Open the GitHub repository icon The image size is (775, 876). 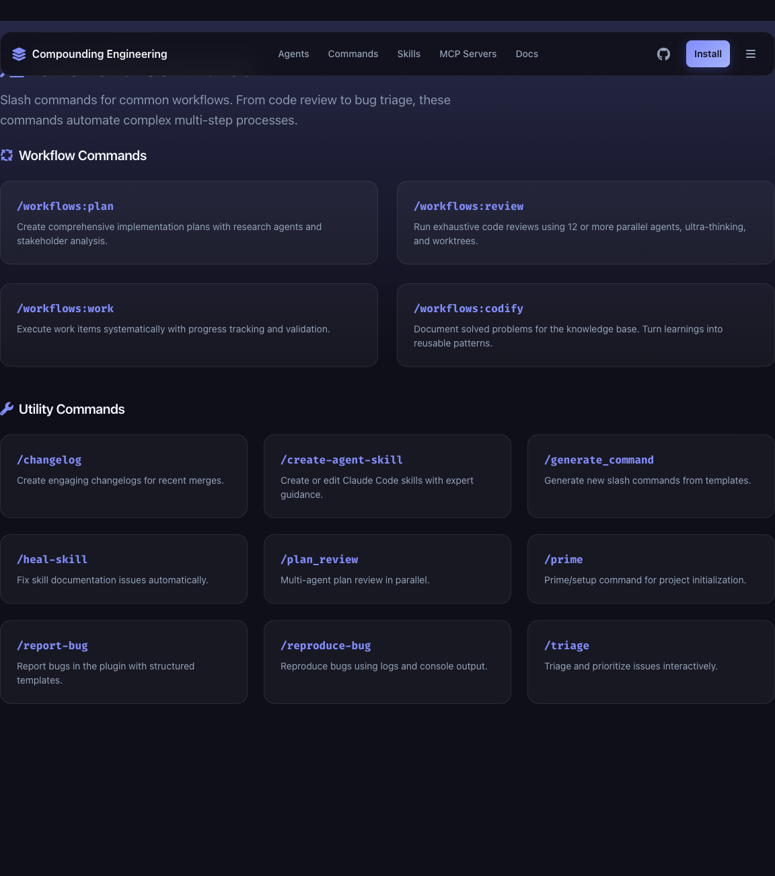tap(663, 54)
